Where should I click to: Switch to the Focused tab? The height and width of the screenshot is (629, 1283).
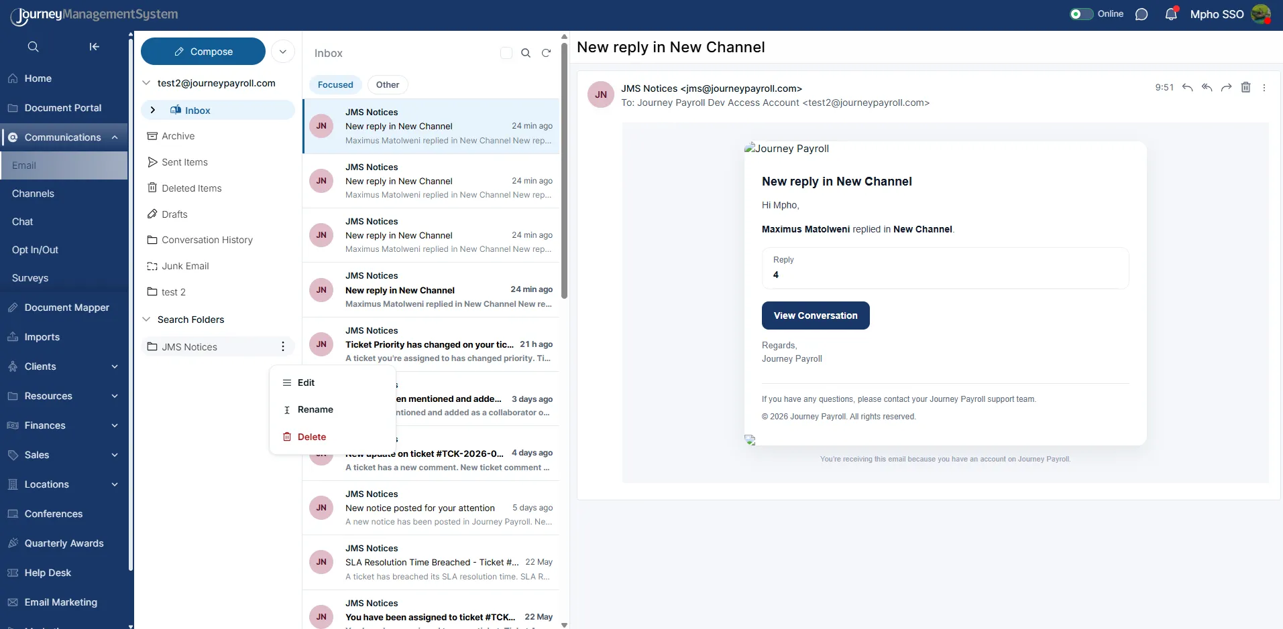point(335,84)
